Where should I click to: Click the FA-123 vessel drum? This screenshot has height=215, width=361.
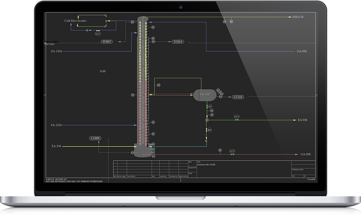205,95
